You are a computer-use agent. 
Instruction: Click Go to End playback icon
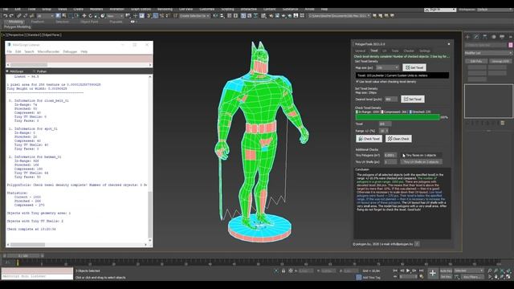pos(421,271)
